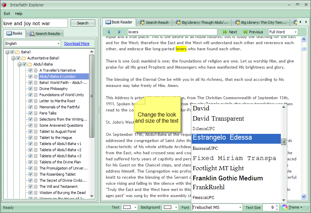
Task: Choose Franklin Gothic Medium from font list
Action: click(x=228, y=178)
